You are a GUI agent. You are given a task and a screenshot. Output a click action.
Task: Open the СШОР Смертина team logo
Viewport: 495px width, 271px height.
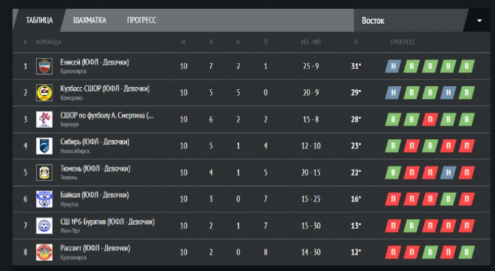[44, 119]
